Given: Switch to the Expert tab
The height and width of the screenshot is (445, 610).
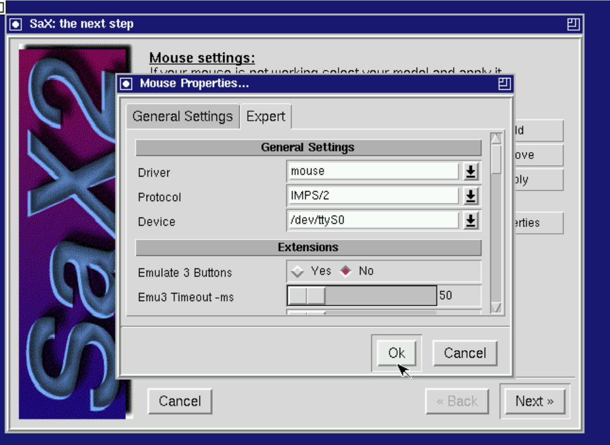Looking at the screenshot, I should [266, 116].
